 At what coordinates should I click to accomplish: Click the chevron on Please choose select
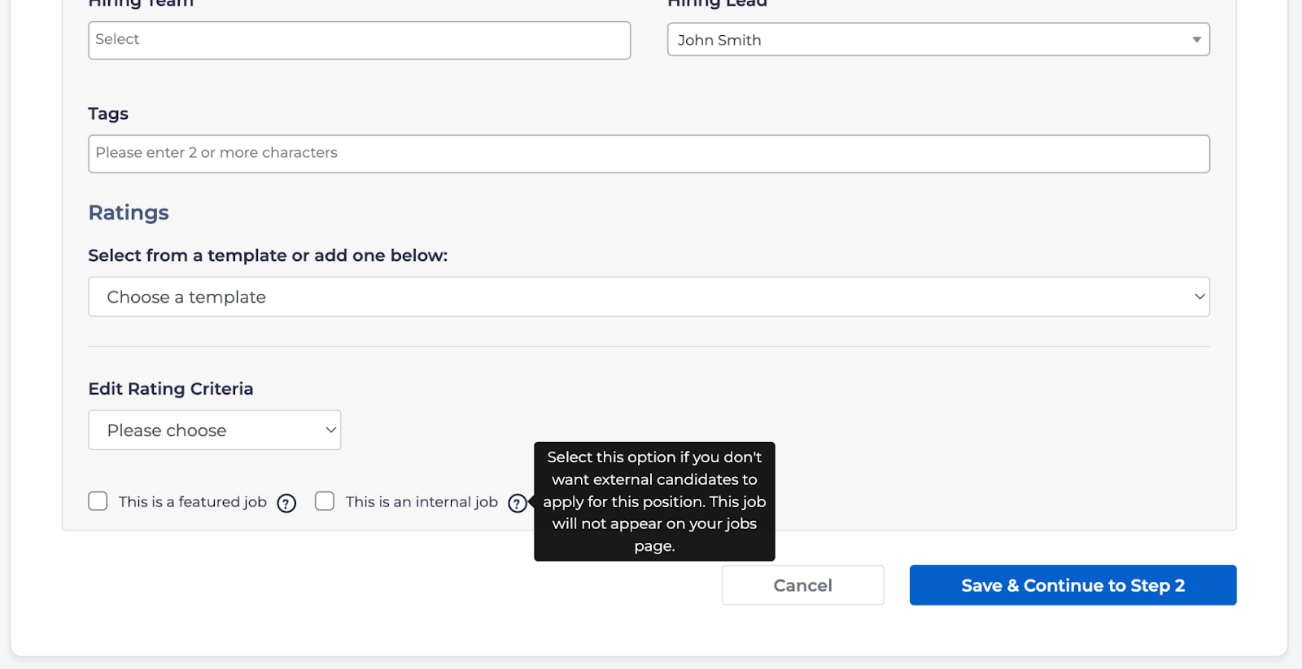330,431
